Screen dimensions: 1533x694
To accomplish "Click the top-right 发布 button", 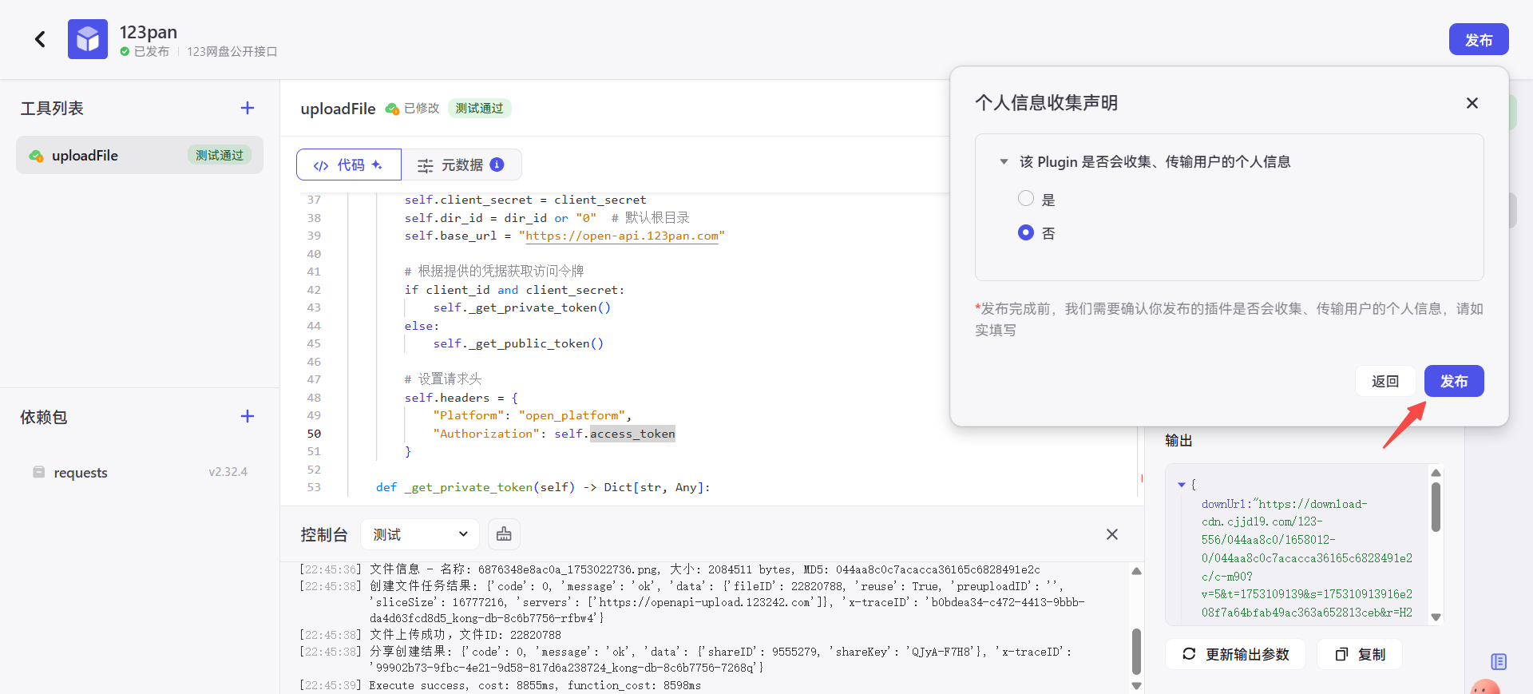I will click(x=1479, y=39).
